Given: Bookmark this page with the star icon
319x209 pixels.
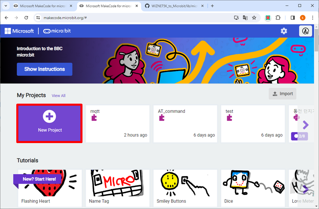Looking at the screenshot, I should [254, 18].
